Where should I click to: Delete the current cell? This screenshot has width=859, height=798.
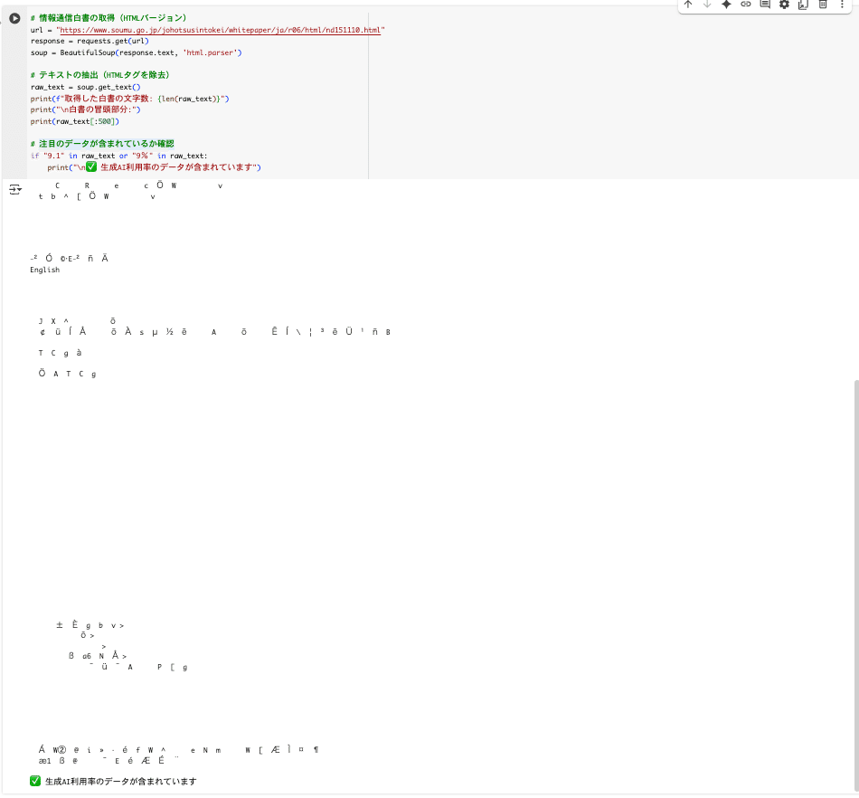[823, 5]
